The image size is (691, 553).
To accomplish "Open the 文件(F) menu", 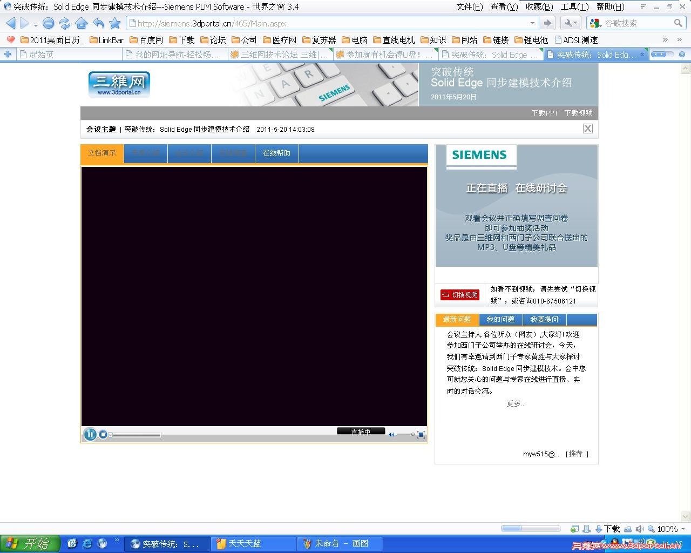I will tap(469, 6).
